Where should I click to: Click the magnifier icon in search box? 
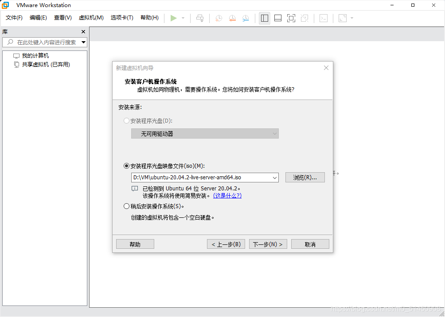tap(10, 42)
